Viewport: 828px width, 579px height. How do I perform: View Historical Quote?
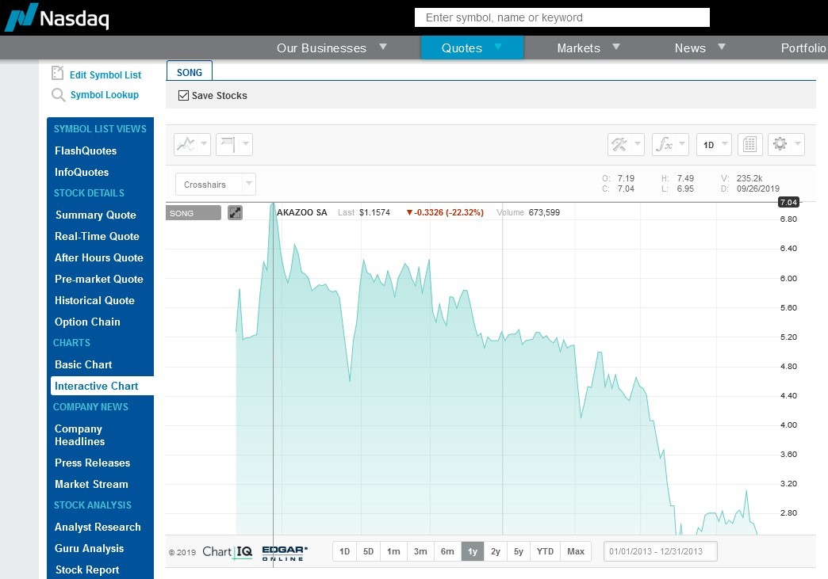click(x=94, y=300)
